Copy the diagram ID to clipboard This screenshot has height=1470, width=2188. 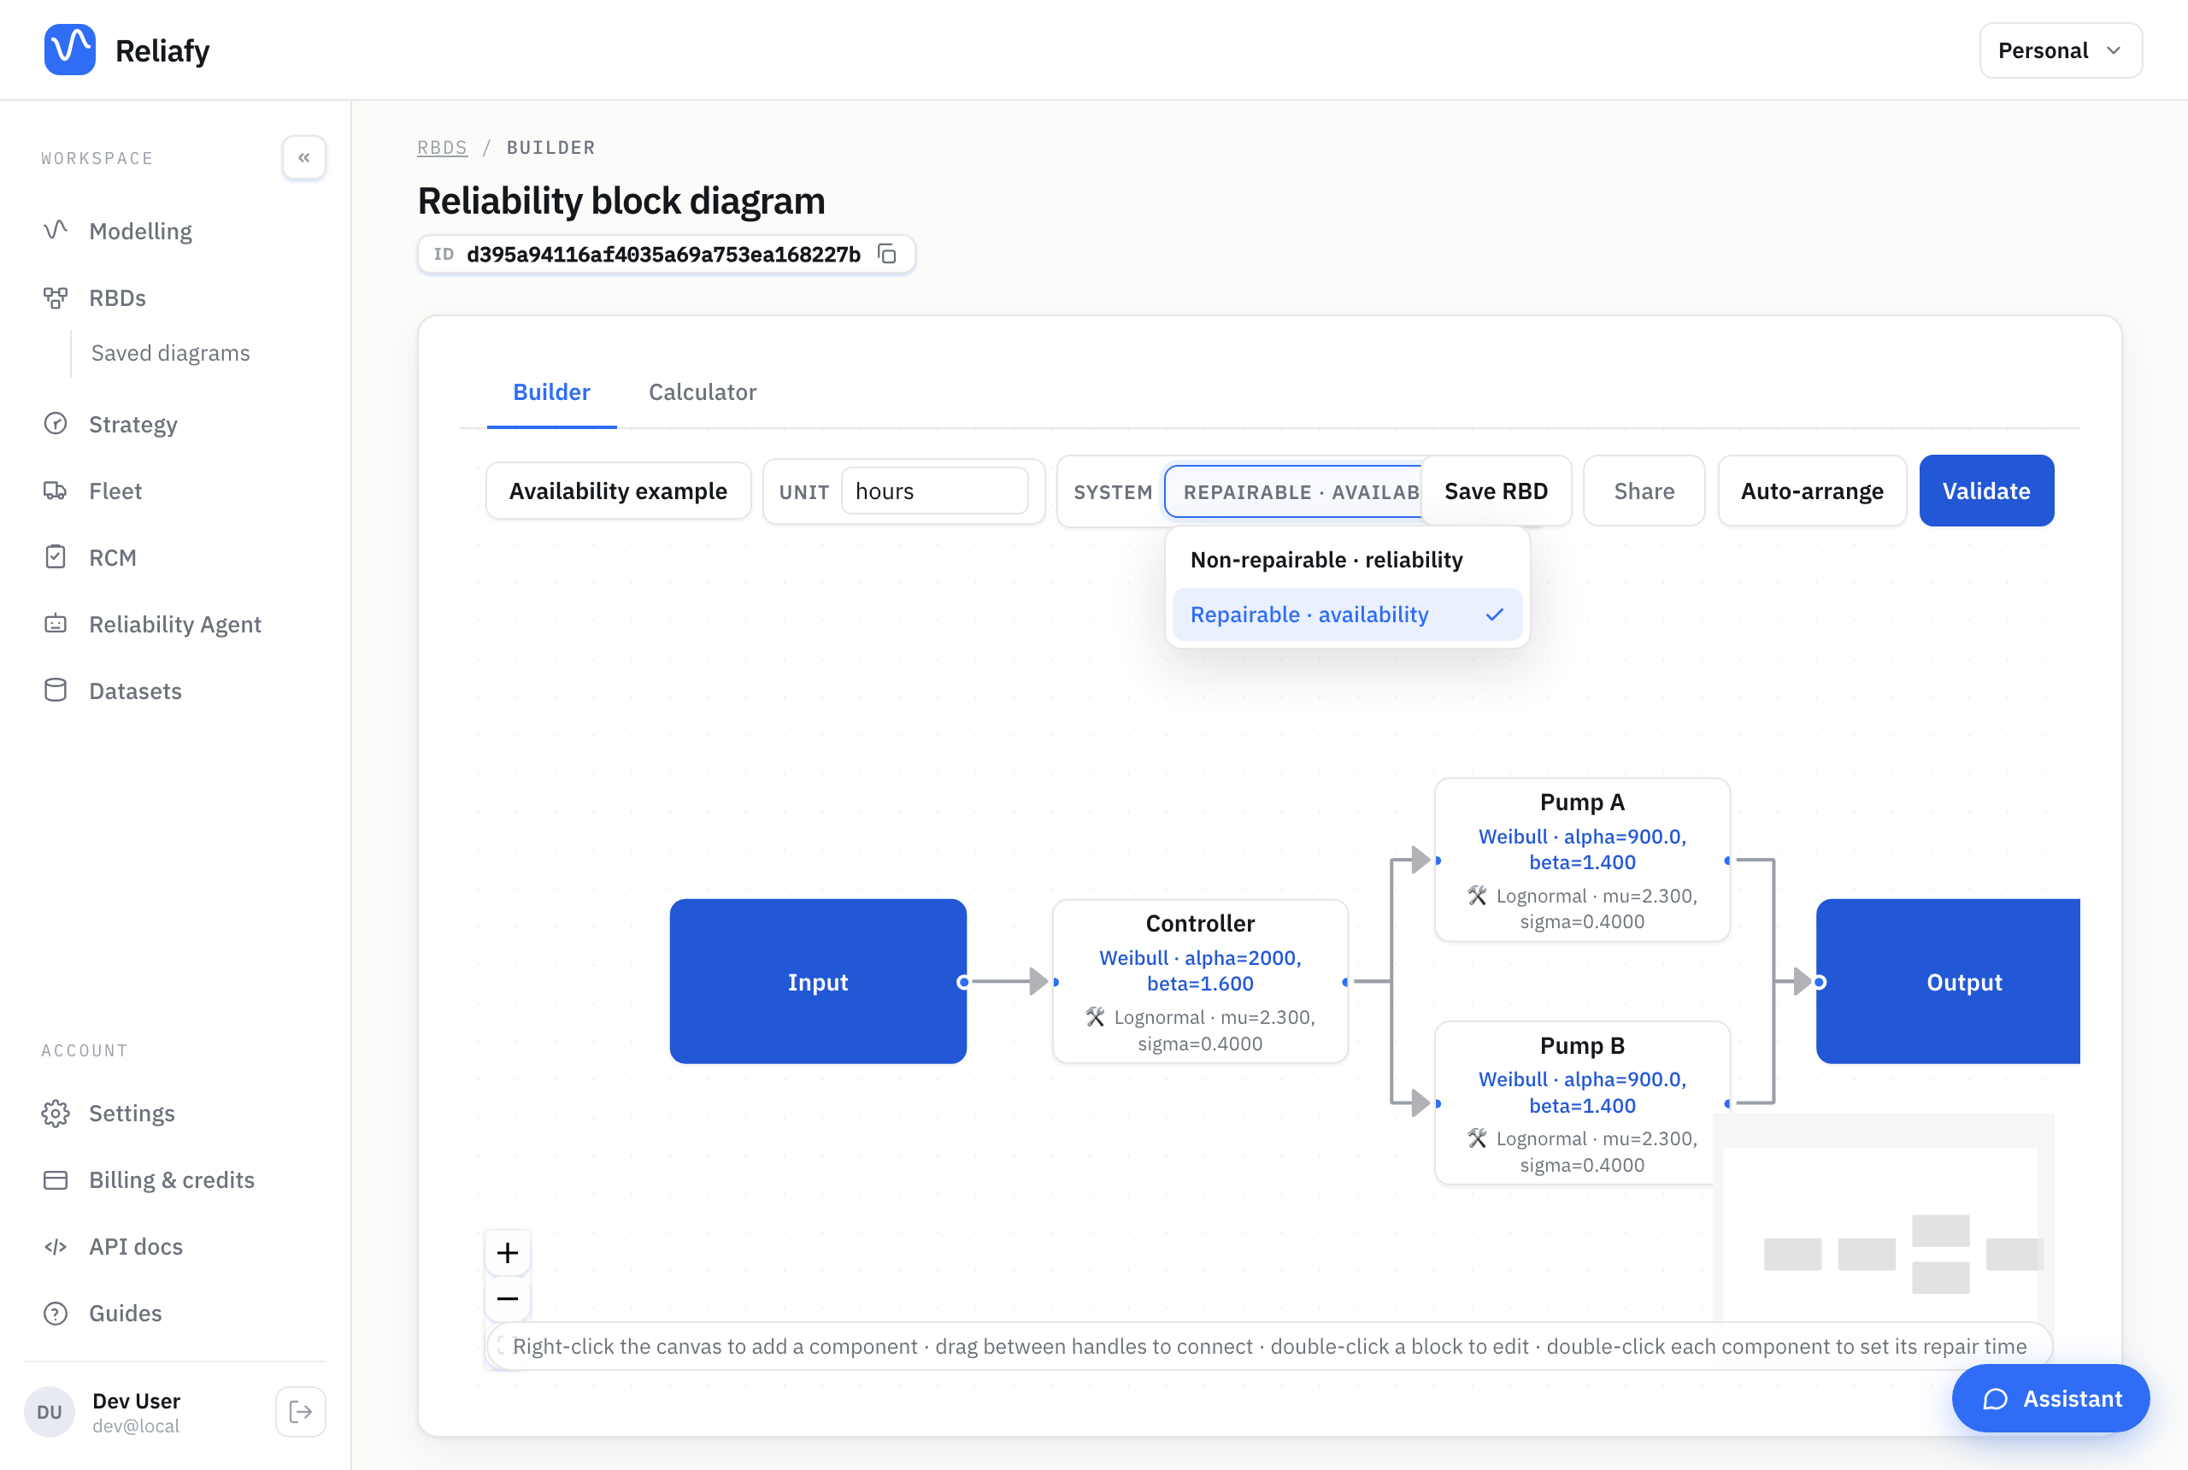[x=887, y=254]
